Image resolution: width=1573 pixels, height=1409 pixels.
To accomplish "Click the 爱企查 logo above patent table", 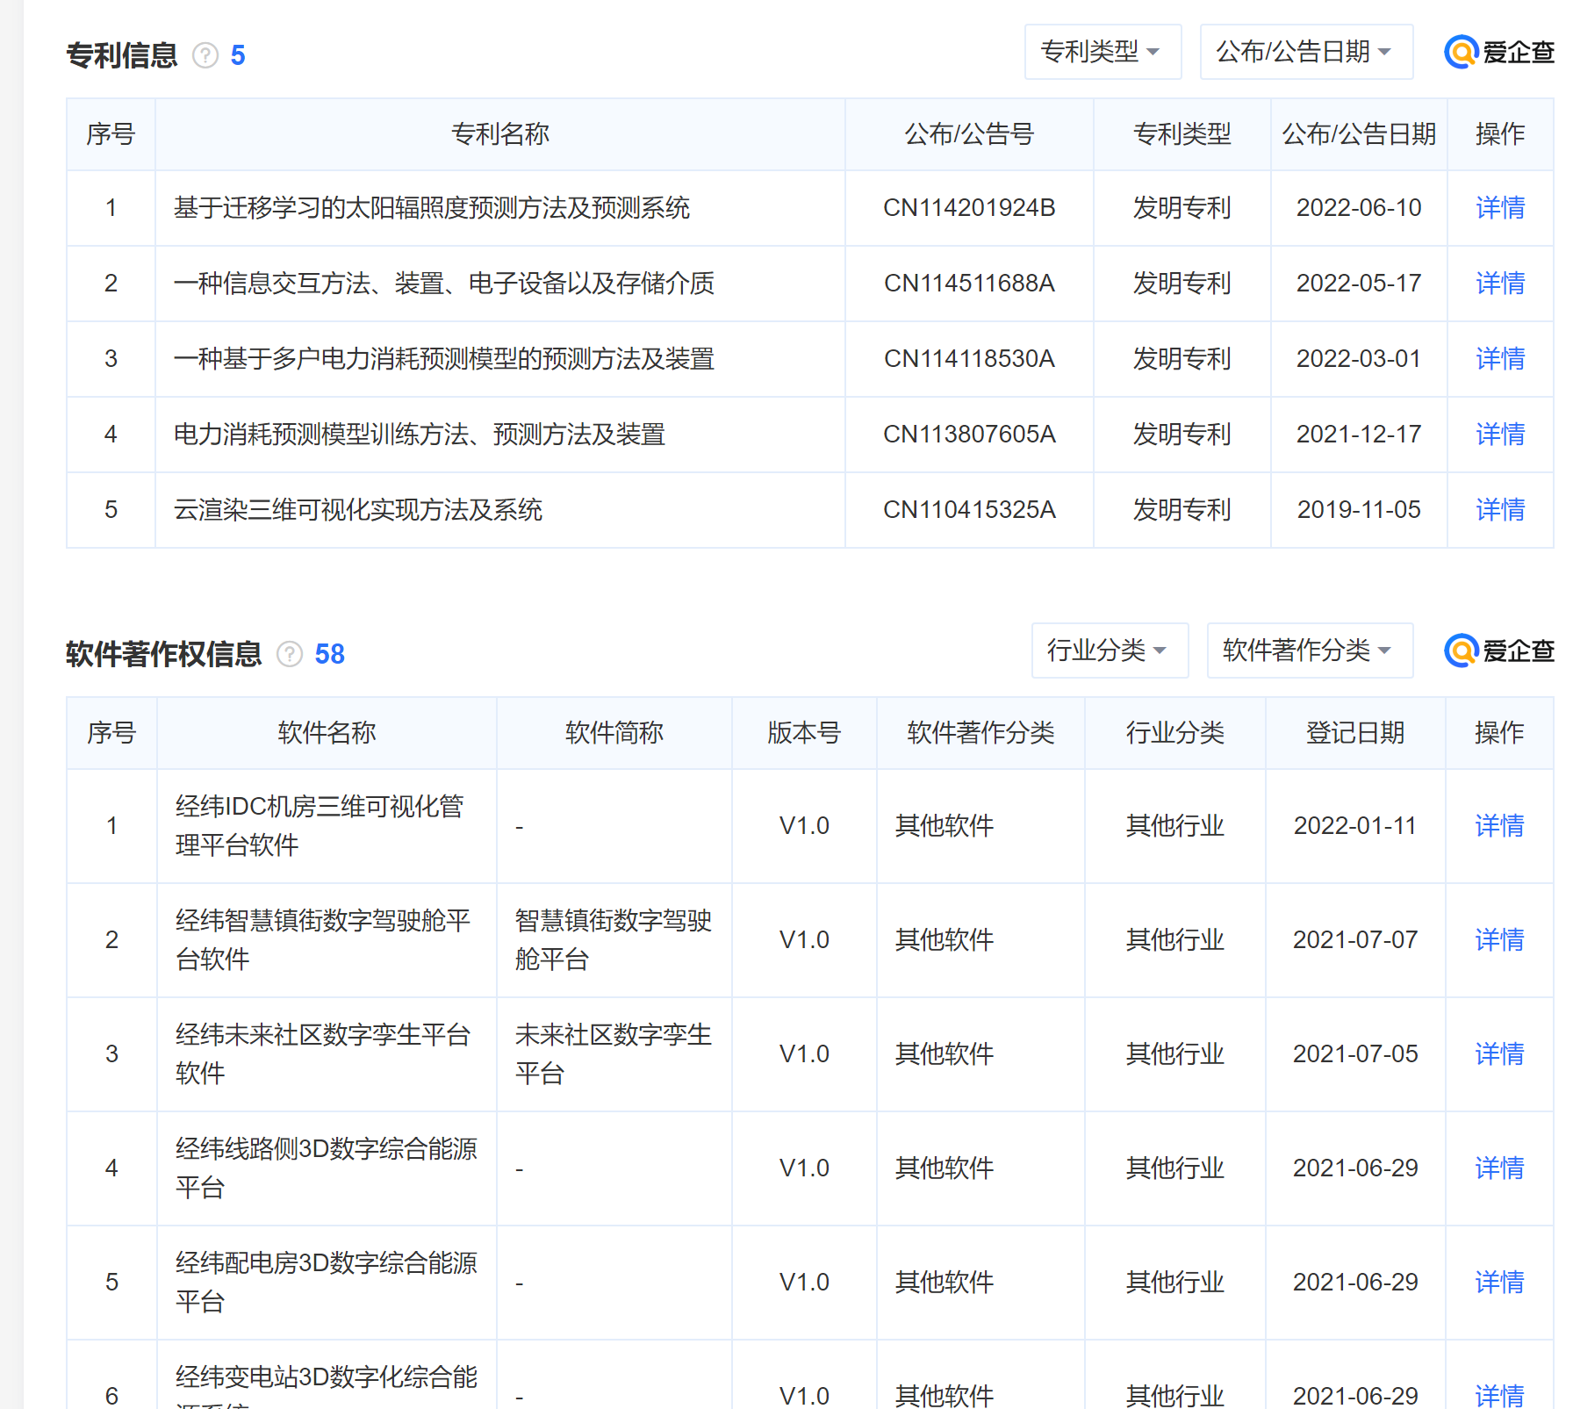I will (1499, 52).
